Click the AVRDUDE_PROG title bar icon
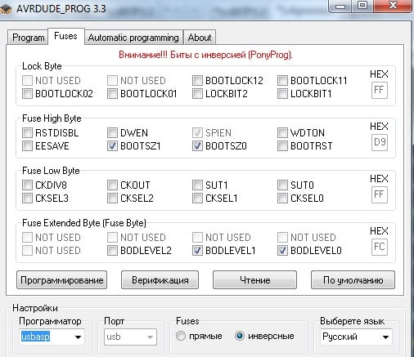Screen dimensions: 414x357 6,9
